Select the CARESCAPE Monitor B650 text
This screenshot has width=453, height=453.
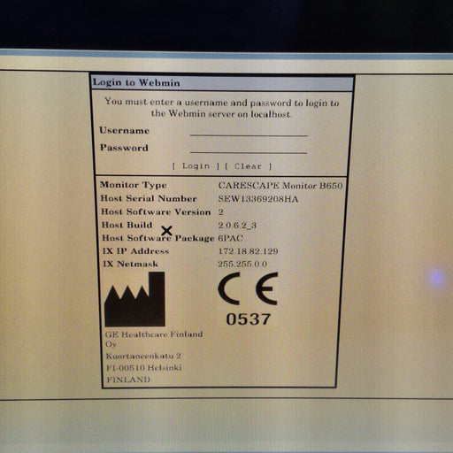pyautogui.click(x=280, y=186)
